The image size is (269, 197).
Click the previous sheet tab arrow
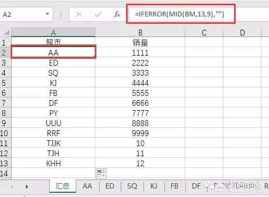pyautogui.click(x=12, y=186)
